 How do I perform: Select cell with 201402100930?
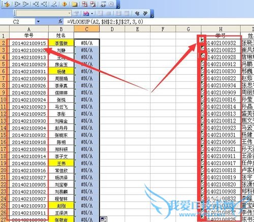pyautogui.click(x=29, y=121)
